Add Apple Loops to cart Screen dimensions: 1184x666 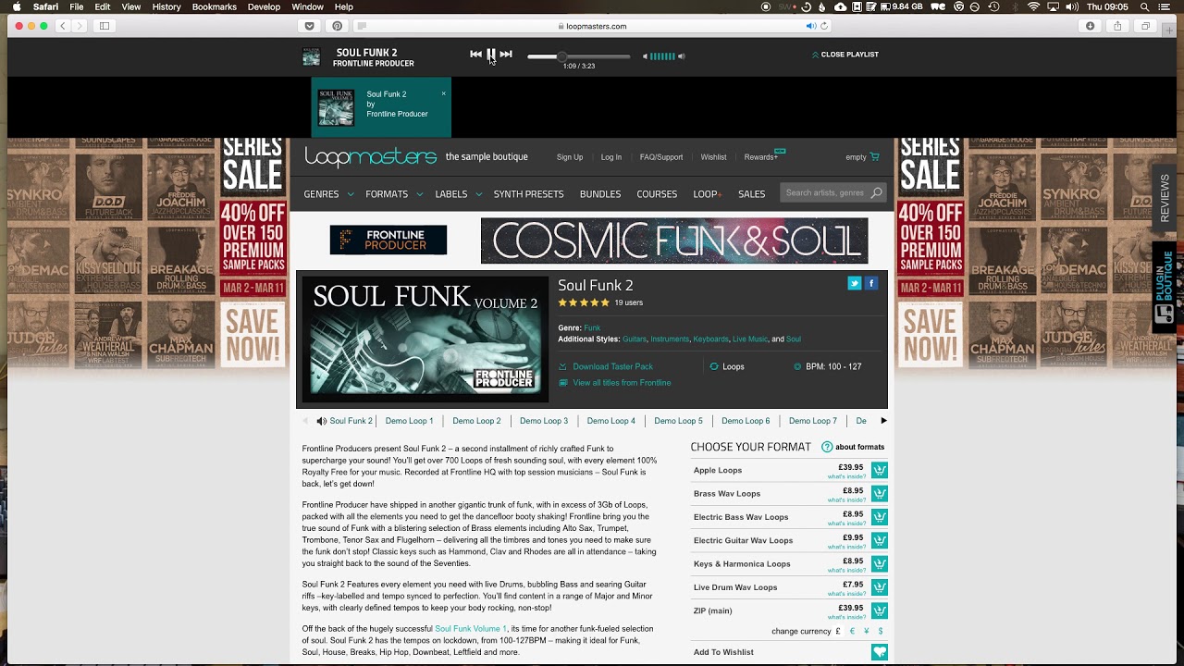coord(880,470)
